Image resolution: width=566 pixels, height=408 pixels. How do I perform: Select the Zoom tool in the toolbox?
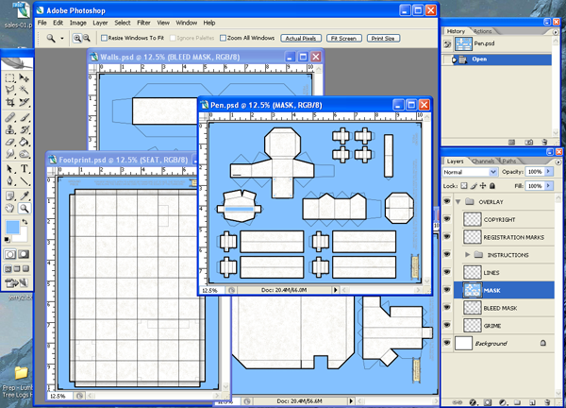pyautogui.click(x=24, y=208)
